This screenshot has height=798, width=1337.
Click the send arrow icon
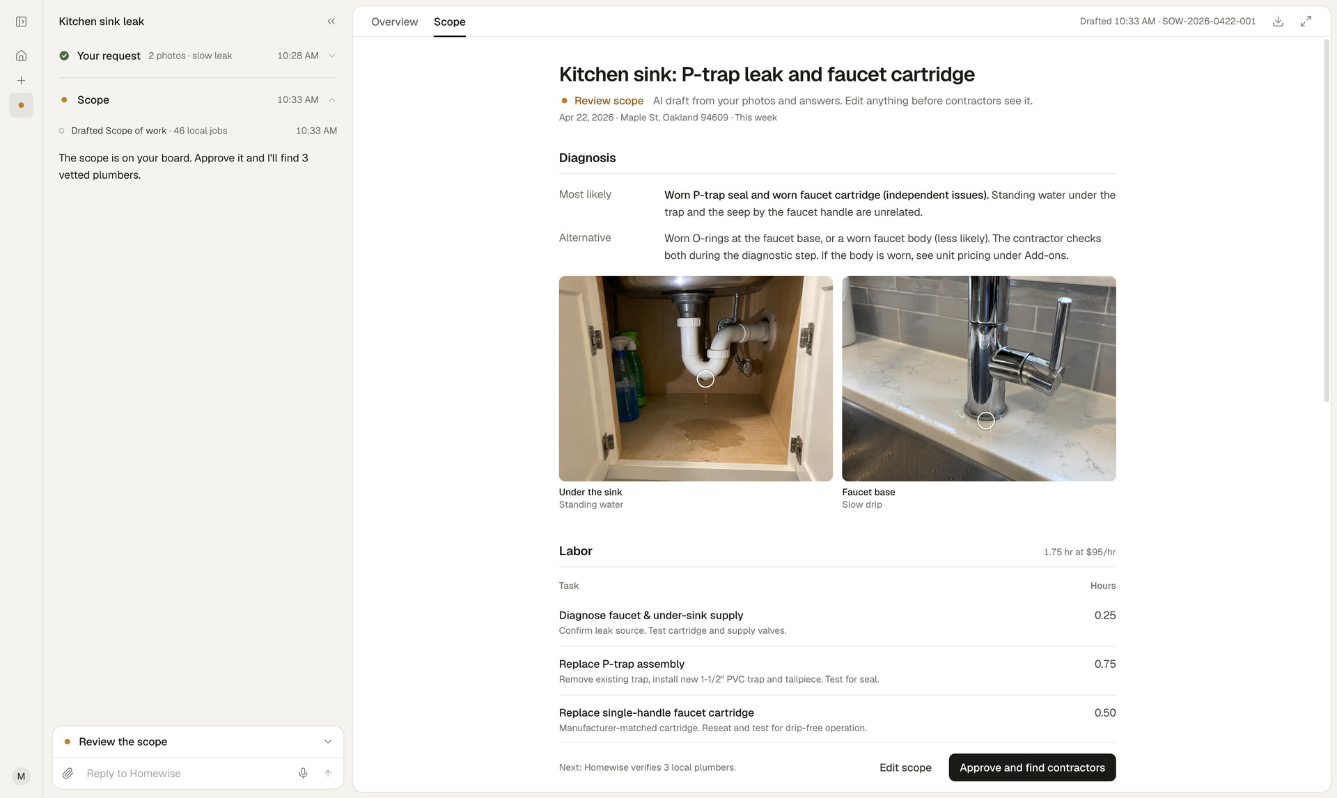pos(328,773)
